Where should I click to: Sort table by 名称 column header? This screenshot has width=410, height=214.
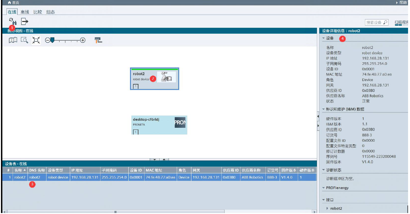point(20,170)
